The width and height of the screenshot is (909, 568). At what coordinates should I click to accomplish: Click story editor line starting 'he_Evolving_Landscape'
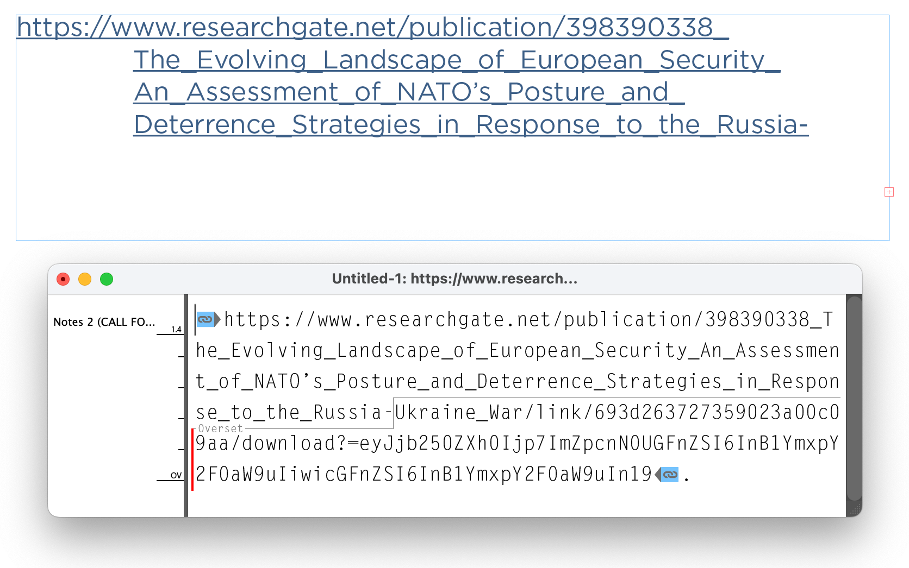518,350
